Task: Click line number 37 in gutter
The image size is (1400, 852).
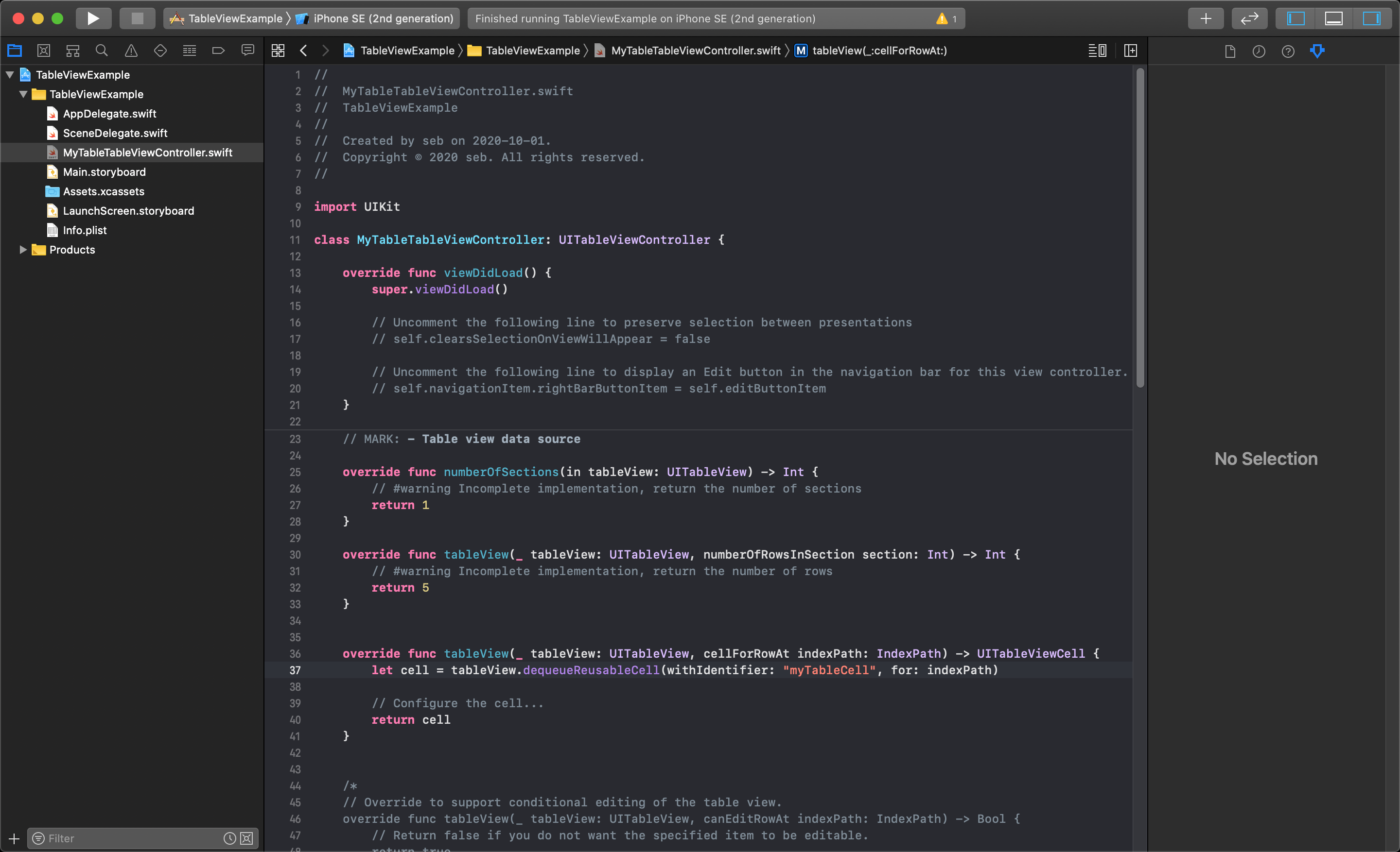Action: [295, 670]
